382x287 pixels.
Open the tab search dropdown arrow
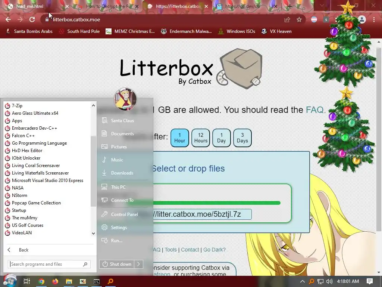[322, 5]
